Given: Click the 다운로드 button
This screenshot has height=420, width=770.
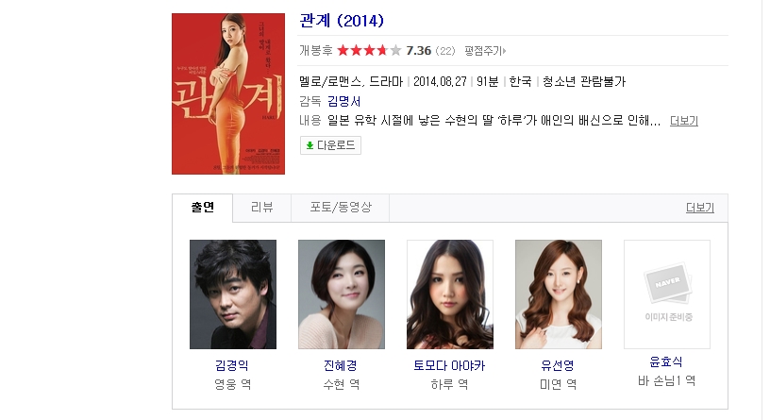Looking at the screenshot, I should (330, 145).
